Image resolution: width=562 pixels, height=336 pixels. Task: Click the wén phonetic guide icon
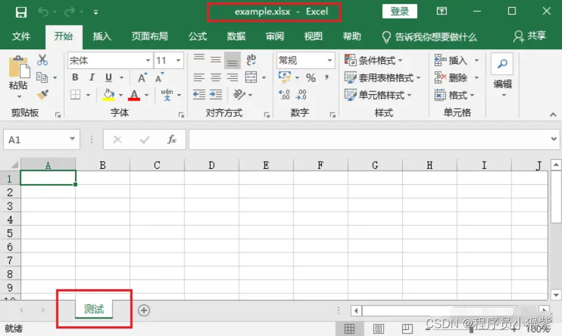(166, 95)
